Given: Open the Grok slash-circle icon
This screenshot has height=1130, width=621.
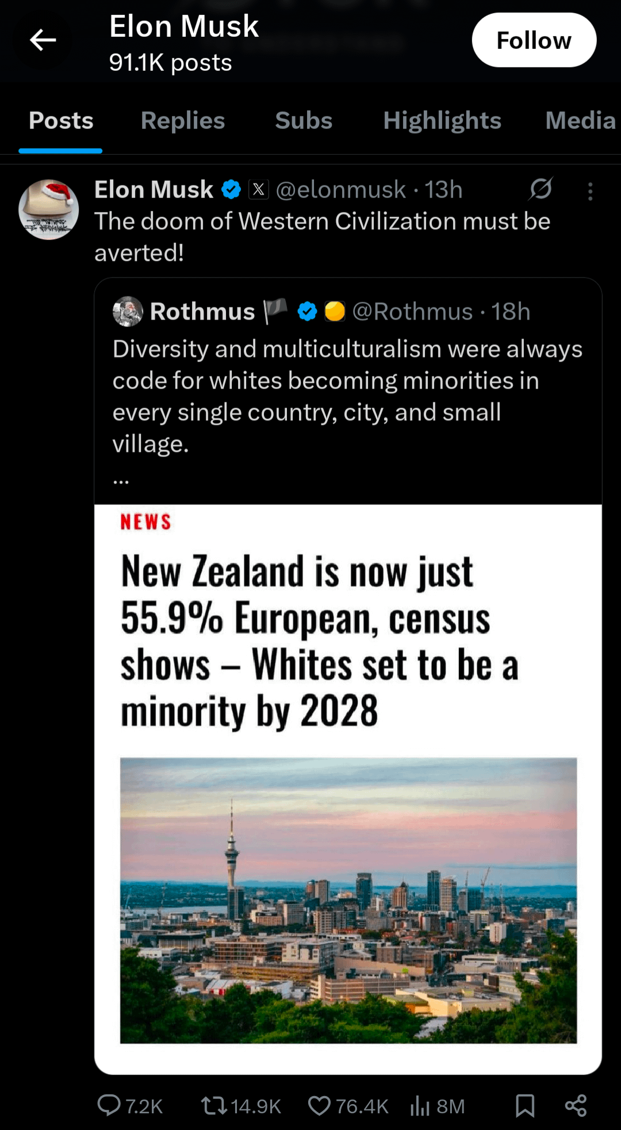Looking at the screenshot, I should [x=540, y=189].
